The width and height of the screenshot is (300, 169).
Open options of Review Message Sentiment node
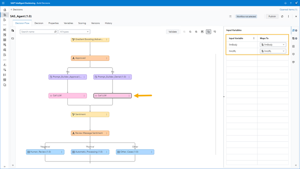click(107, 133)
